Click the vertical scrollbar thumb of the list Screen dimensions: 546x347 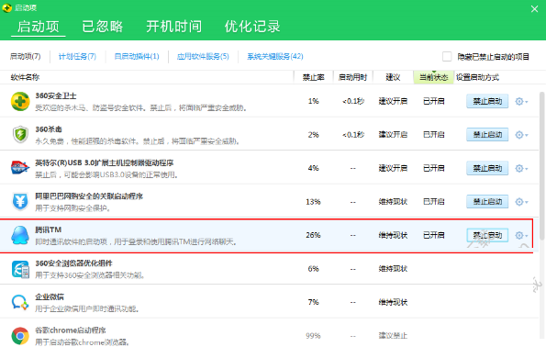541,165
